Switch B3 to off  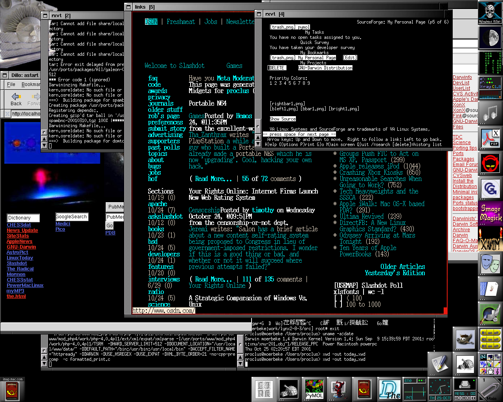tap(496, 346)
